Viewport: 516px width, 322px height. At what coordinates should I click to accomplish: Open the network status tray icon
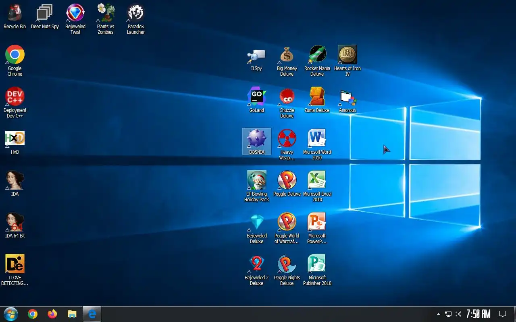pos(448,314)
